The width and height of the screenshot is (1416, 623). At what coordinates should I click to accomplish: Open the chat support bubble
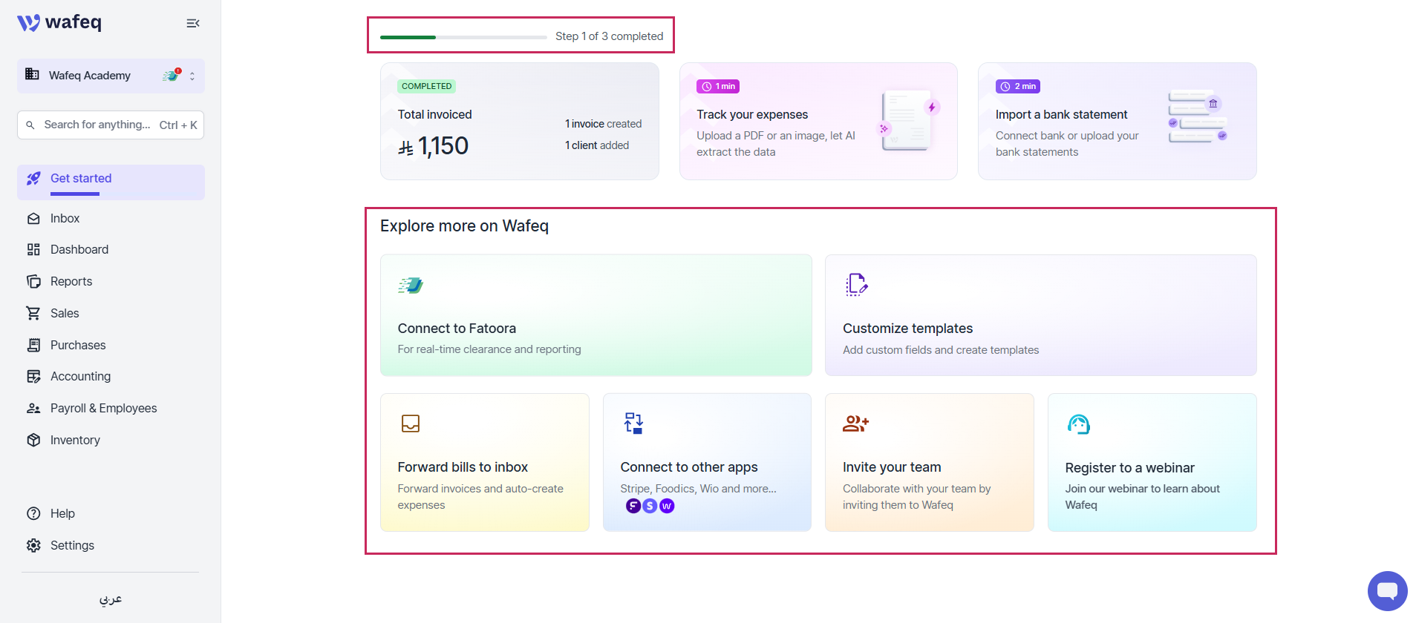[1387, 590]
